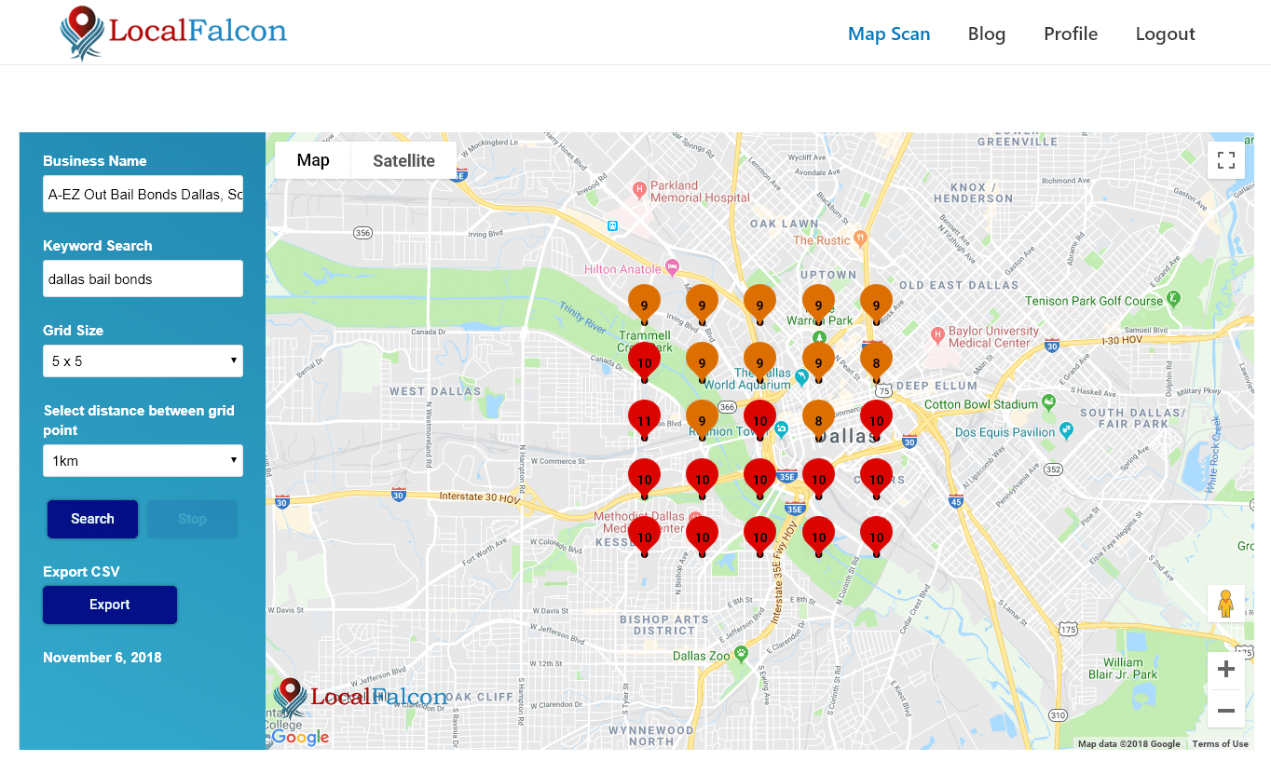The image size is (1271, 775).
Task: Click the Search button
Action: tap(92, 519)
